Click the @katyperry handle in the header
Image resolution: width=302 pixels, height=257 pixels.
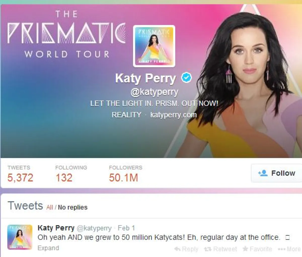pos(154,92)
